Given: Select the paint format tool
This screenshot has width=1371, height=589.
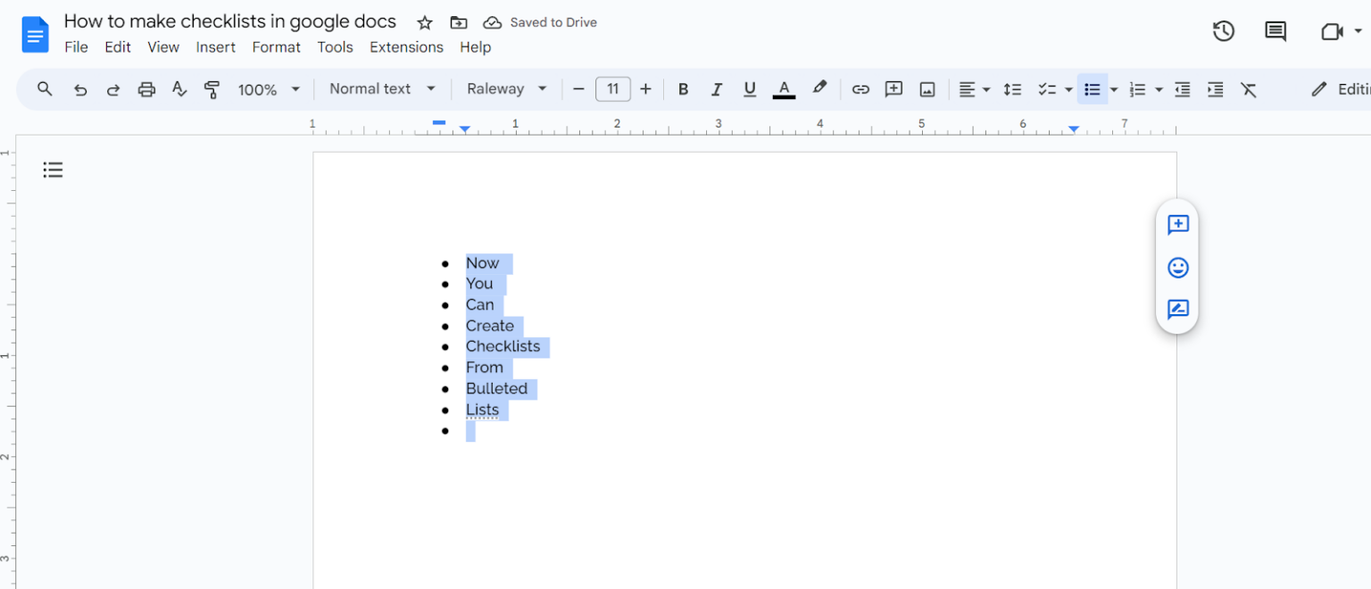Looking at the screenshot, I should [x=212, y=89].
